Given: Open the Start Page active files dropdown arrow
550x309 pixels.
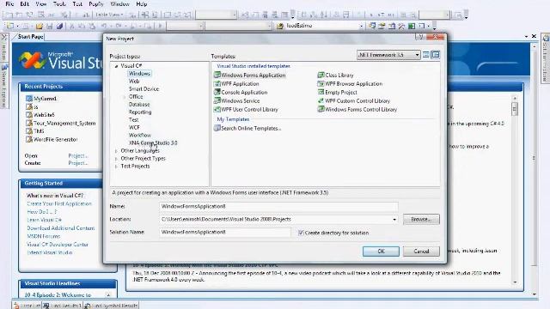Looking at the screenshot, I should tap(526, 36).
